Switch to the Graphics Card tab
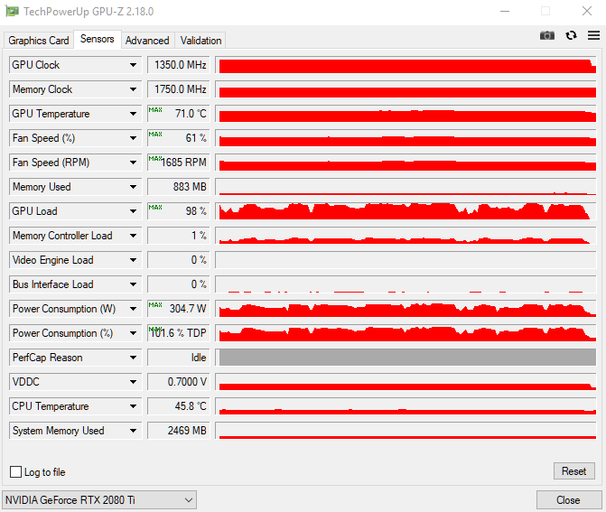606x512 pixels. [39, 41]
